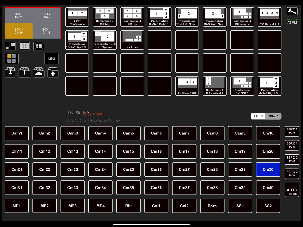Screen dimensions: 303x227
Task: Choose Cm40 source button
Action: (x=268, y=188)
